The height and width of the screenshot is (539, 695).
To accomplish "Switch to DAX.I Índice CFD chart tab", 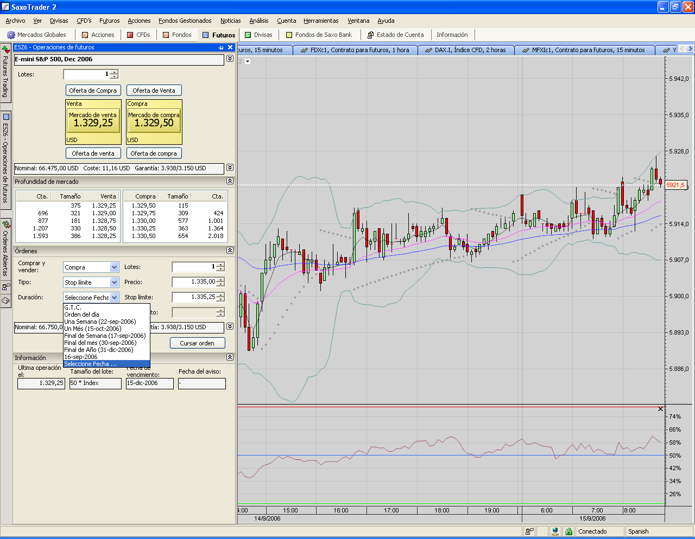I will click(x=465, y=50).
